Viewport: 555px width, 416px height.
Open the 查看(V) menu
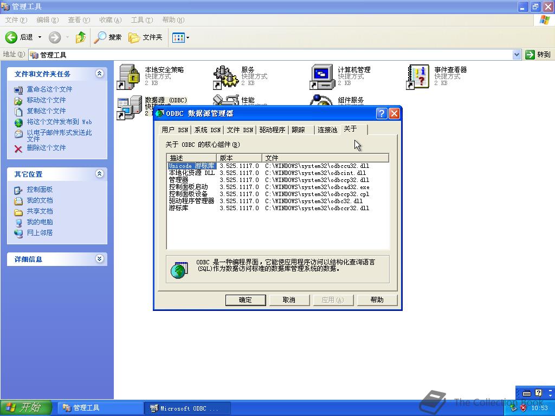pyautogui.click(x=79, y=20)
